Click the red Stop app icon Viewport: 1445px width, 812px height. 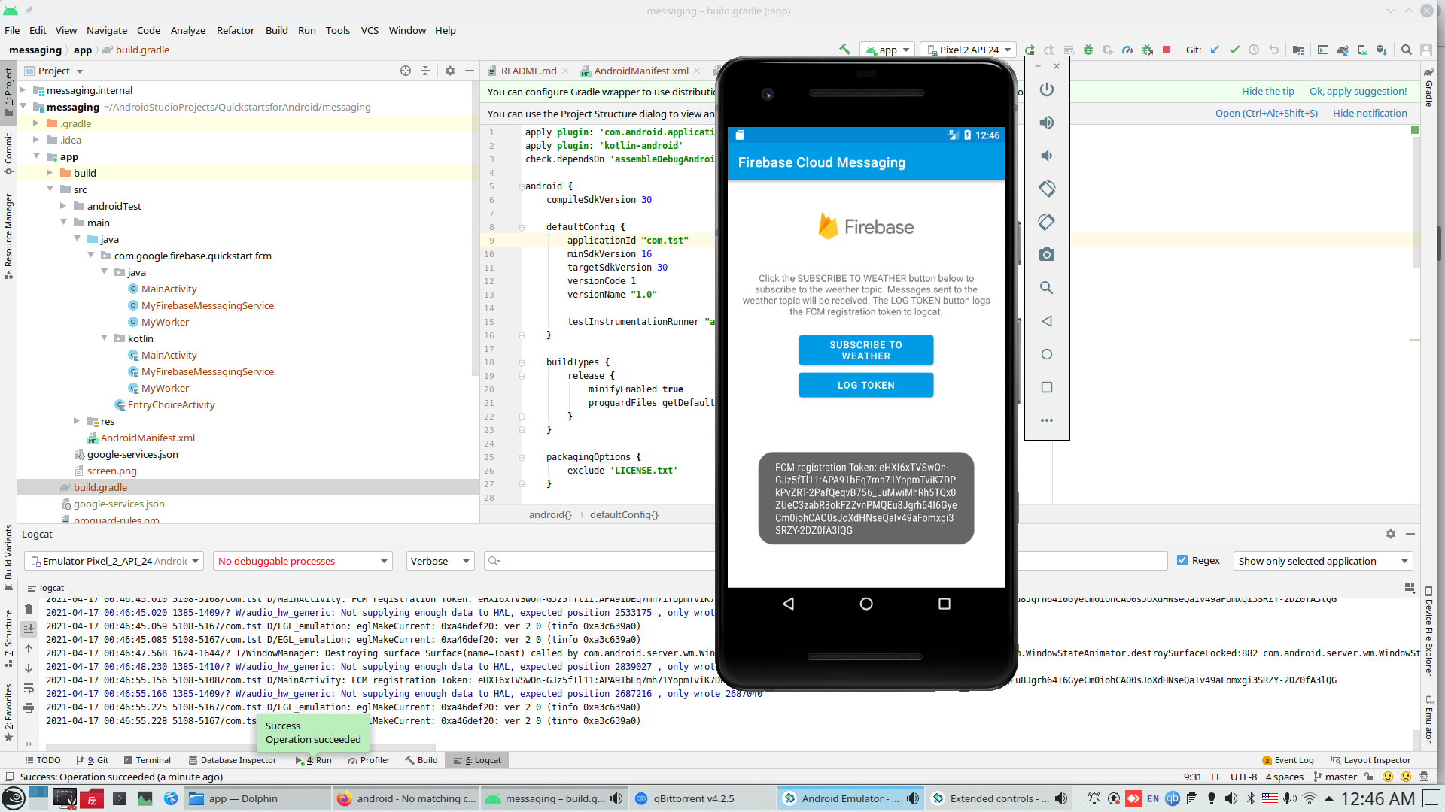1167,50
